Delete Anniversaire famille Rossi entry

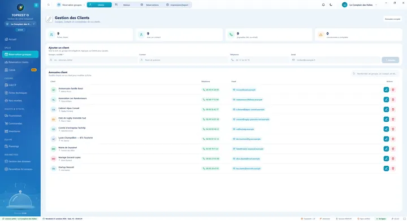[x=393, y=90]
